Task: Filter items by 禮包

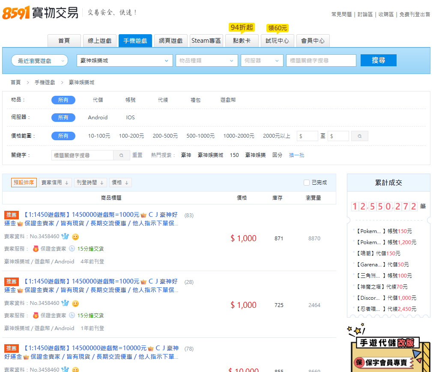Action: [x=195, y=100]
